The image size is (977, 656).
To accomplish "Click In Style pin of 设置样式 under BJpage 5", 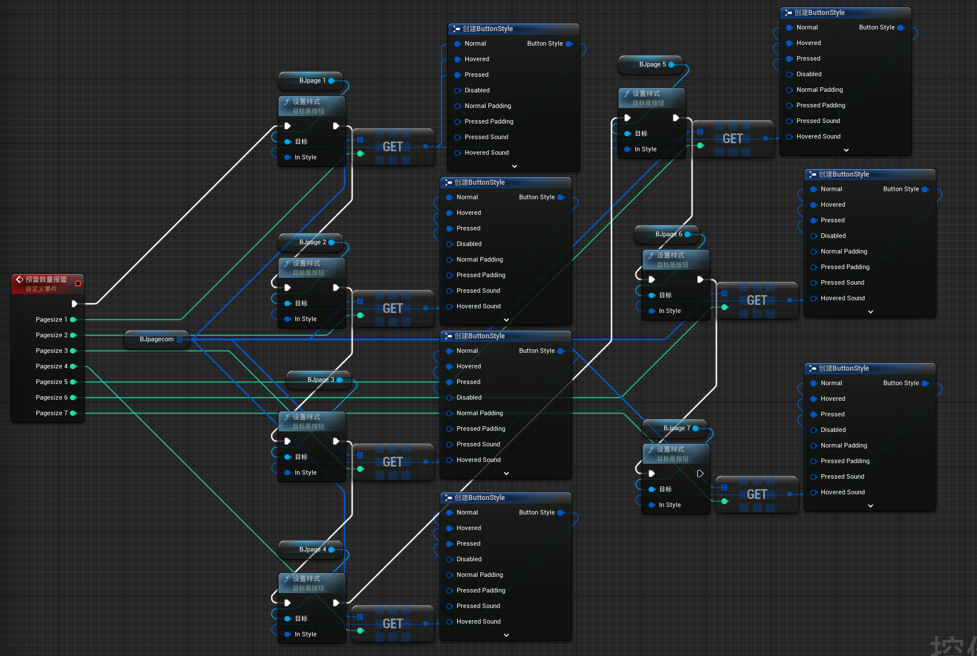I will [x=627, y=149].
